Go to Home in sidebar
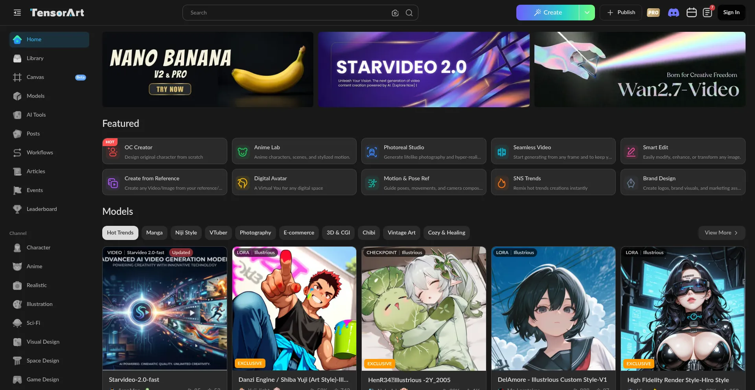The width and height of the screenshot is (755, 390). coord(49,40)
